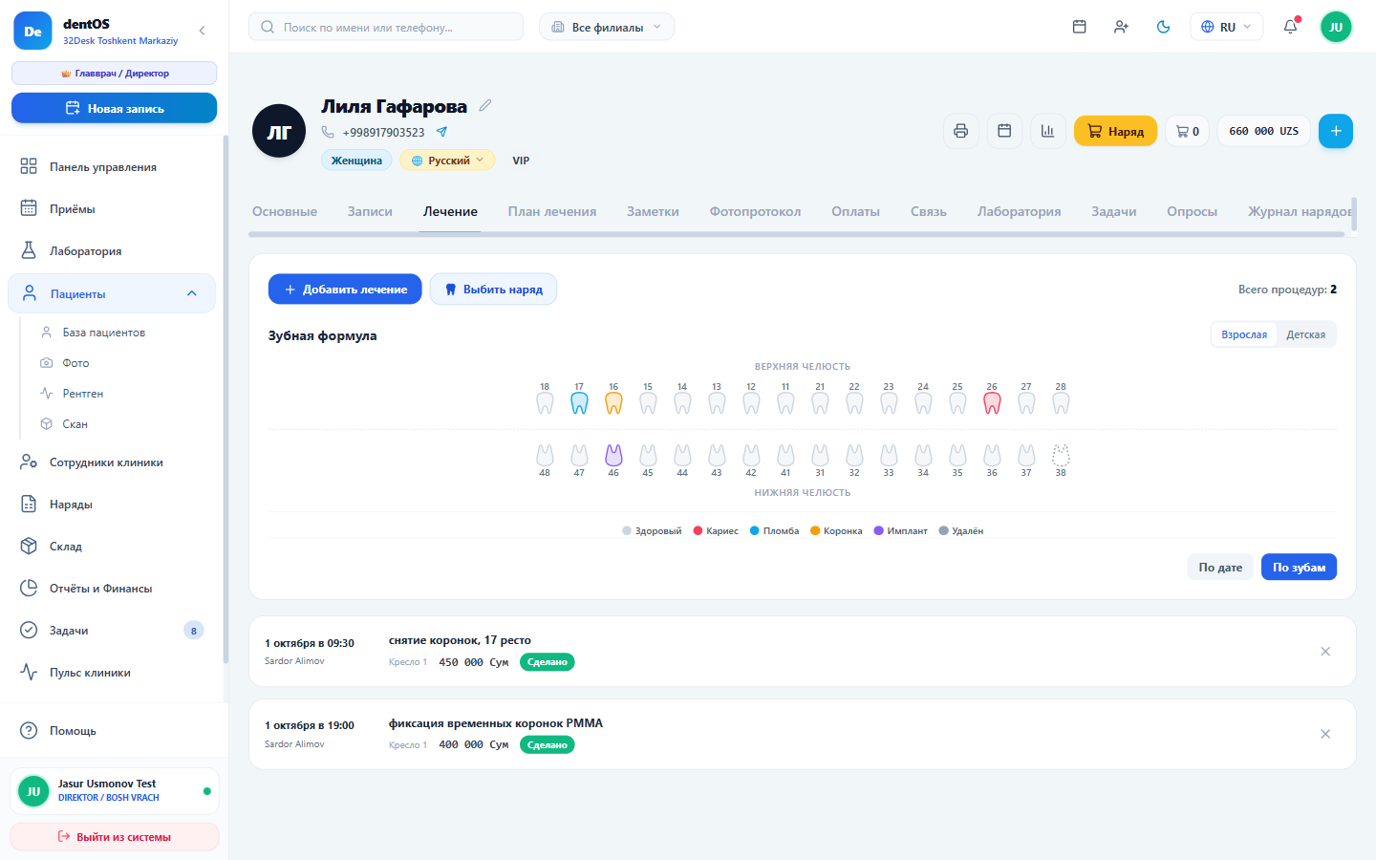Click the blue plus button near balance
This screenshot has height=860, width=1376.
point(1336,131)
